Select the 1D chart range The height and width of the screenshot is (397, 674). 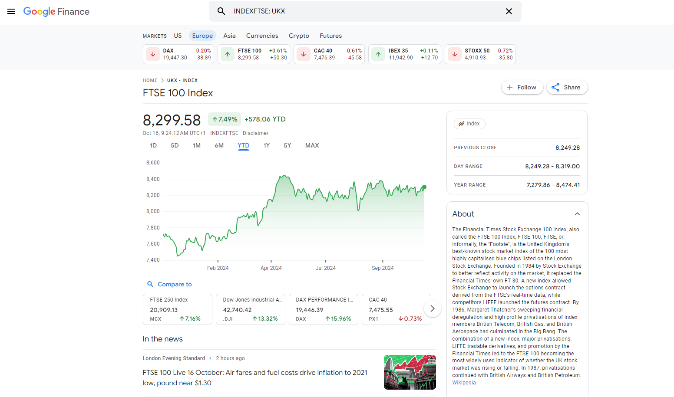[153, 145]
